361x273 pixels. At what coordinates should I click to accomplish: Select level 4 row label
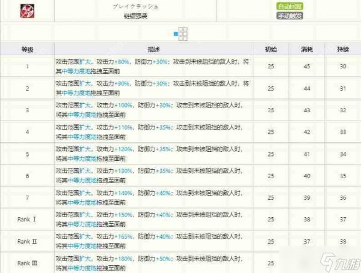click(x=28, y=132)
